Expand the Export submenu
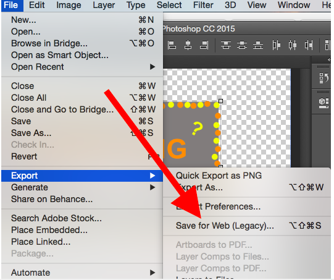 coord(82,176)
